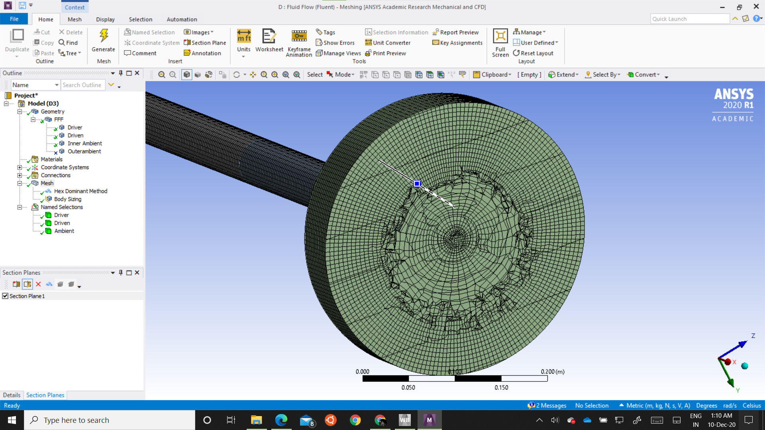This screenshot has width=765, height=430.
Task: Click the Edit Section Plane icon
Action: click(27, 284)
